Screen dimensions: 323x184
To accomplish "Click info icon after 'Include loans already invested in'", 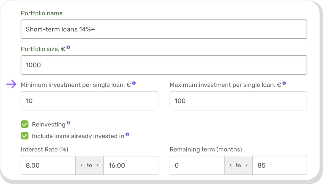I will pos(127,134).
